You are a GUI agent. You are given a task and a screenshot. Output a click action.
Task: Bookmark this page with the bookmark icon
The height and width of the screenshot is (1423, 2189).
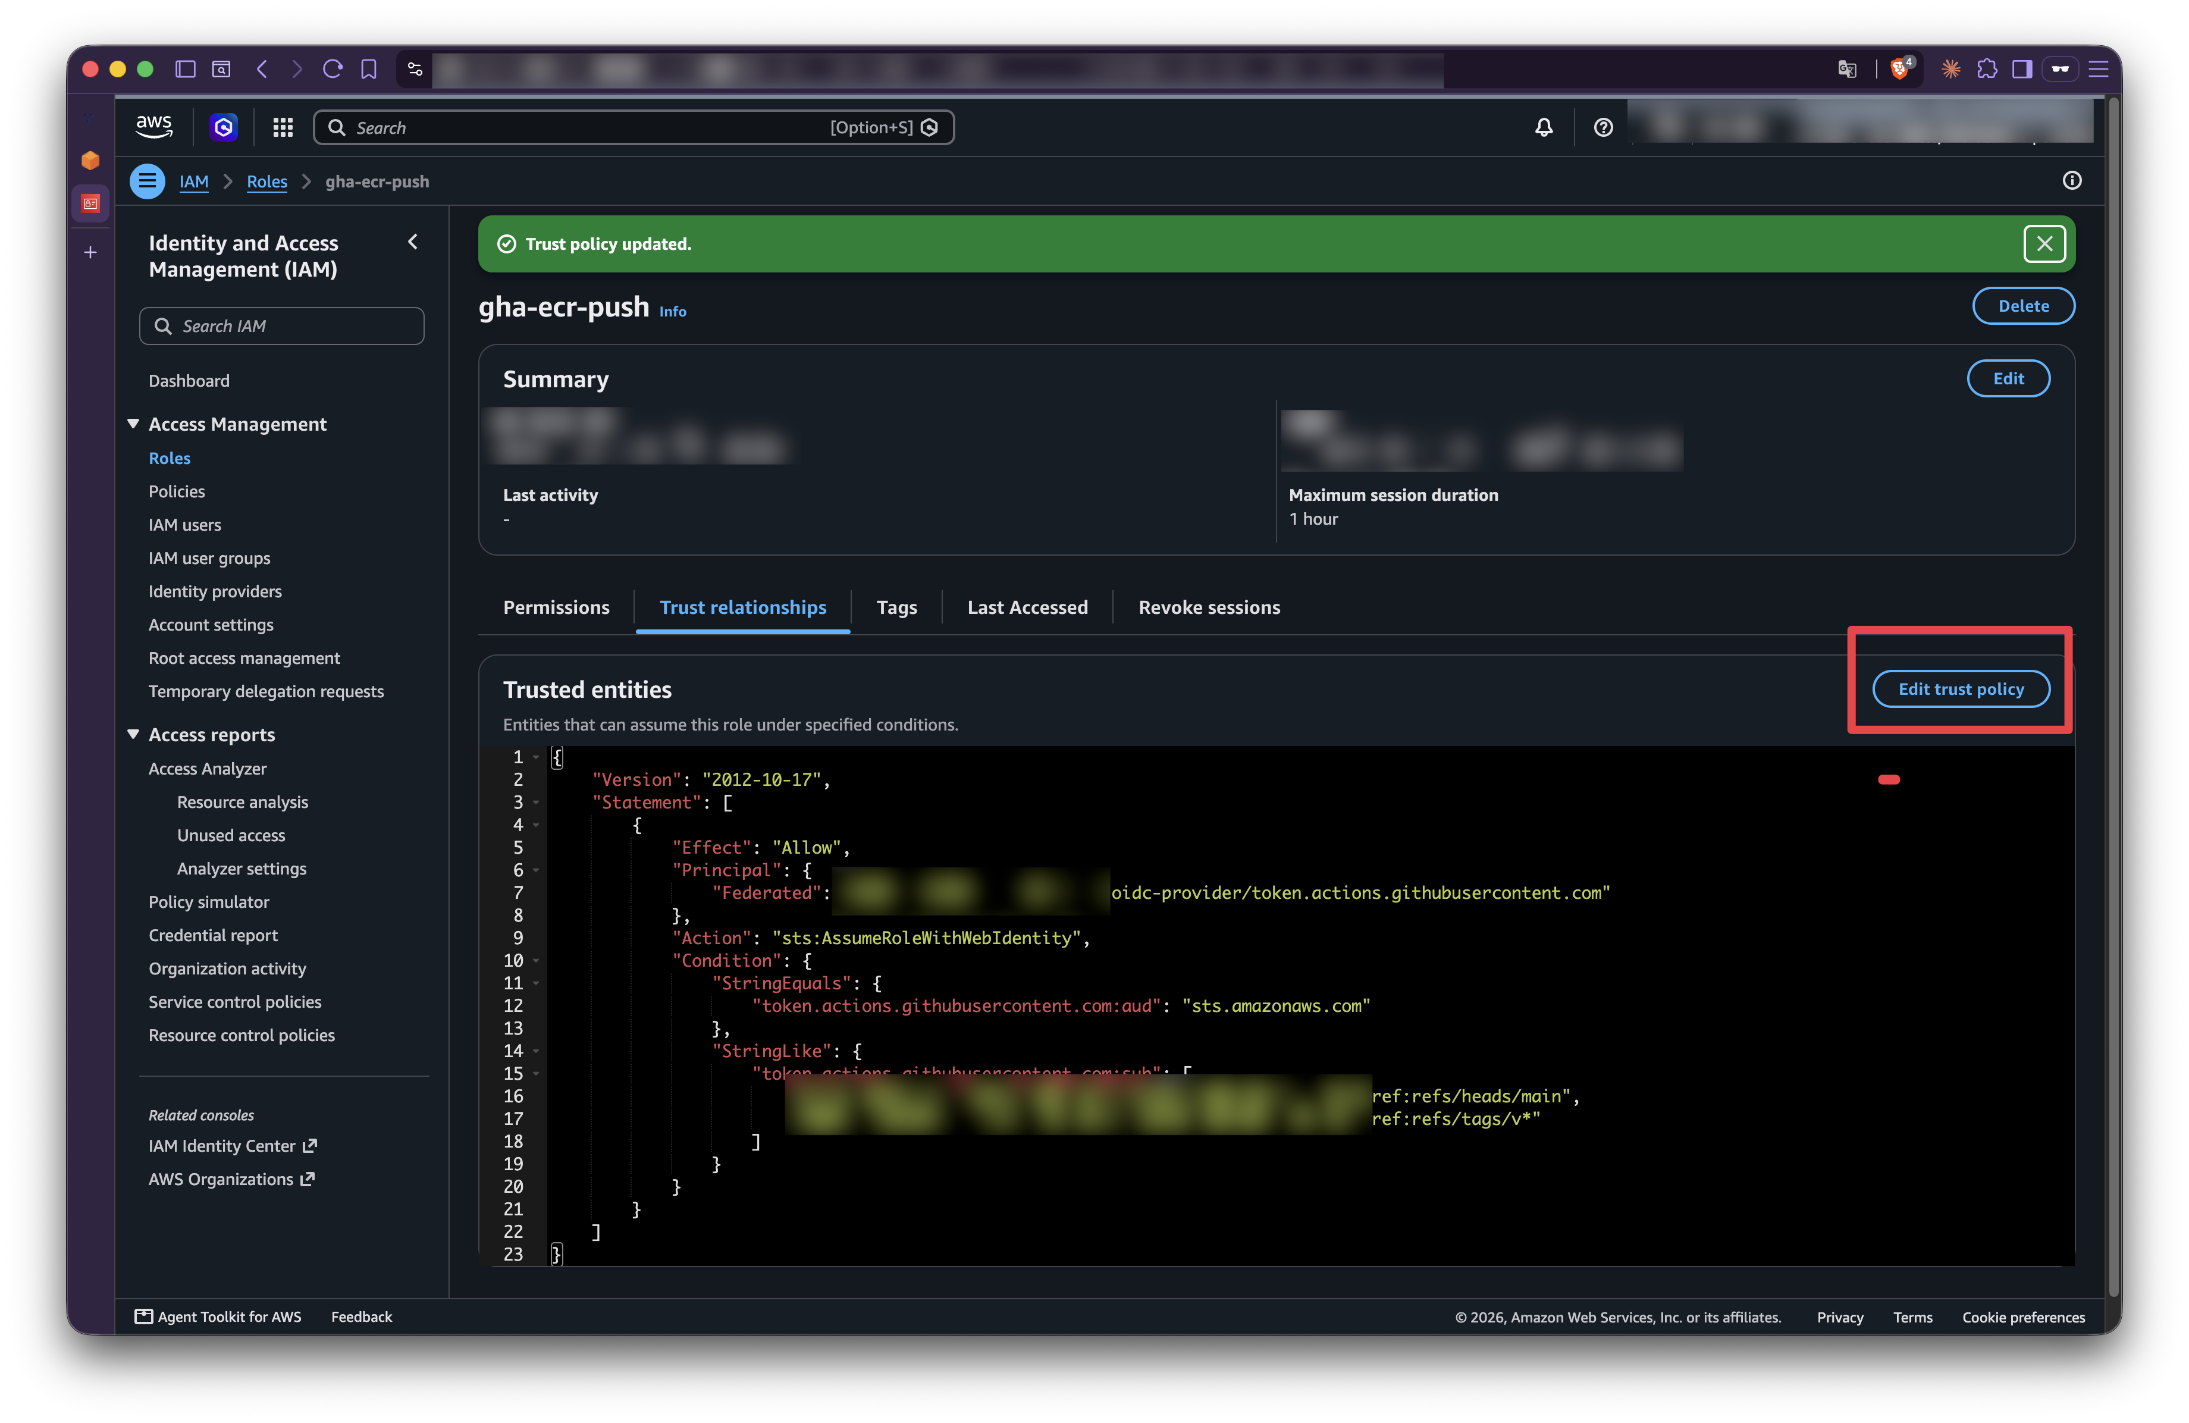click(369, 69)
